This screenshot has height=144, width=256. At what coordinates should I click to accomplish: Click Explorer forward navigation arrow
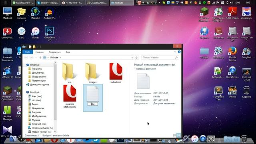pos(32,58)
